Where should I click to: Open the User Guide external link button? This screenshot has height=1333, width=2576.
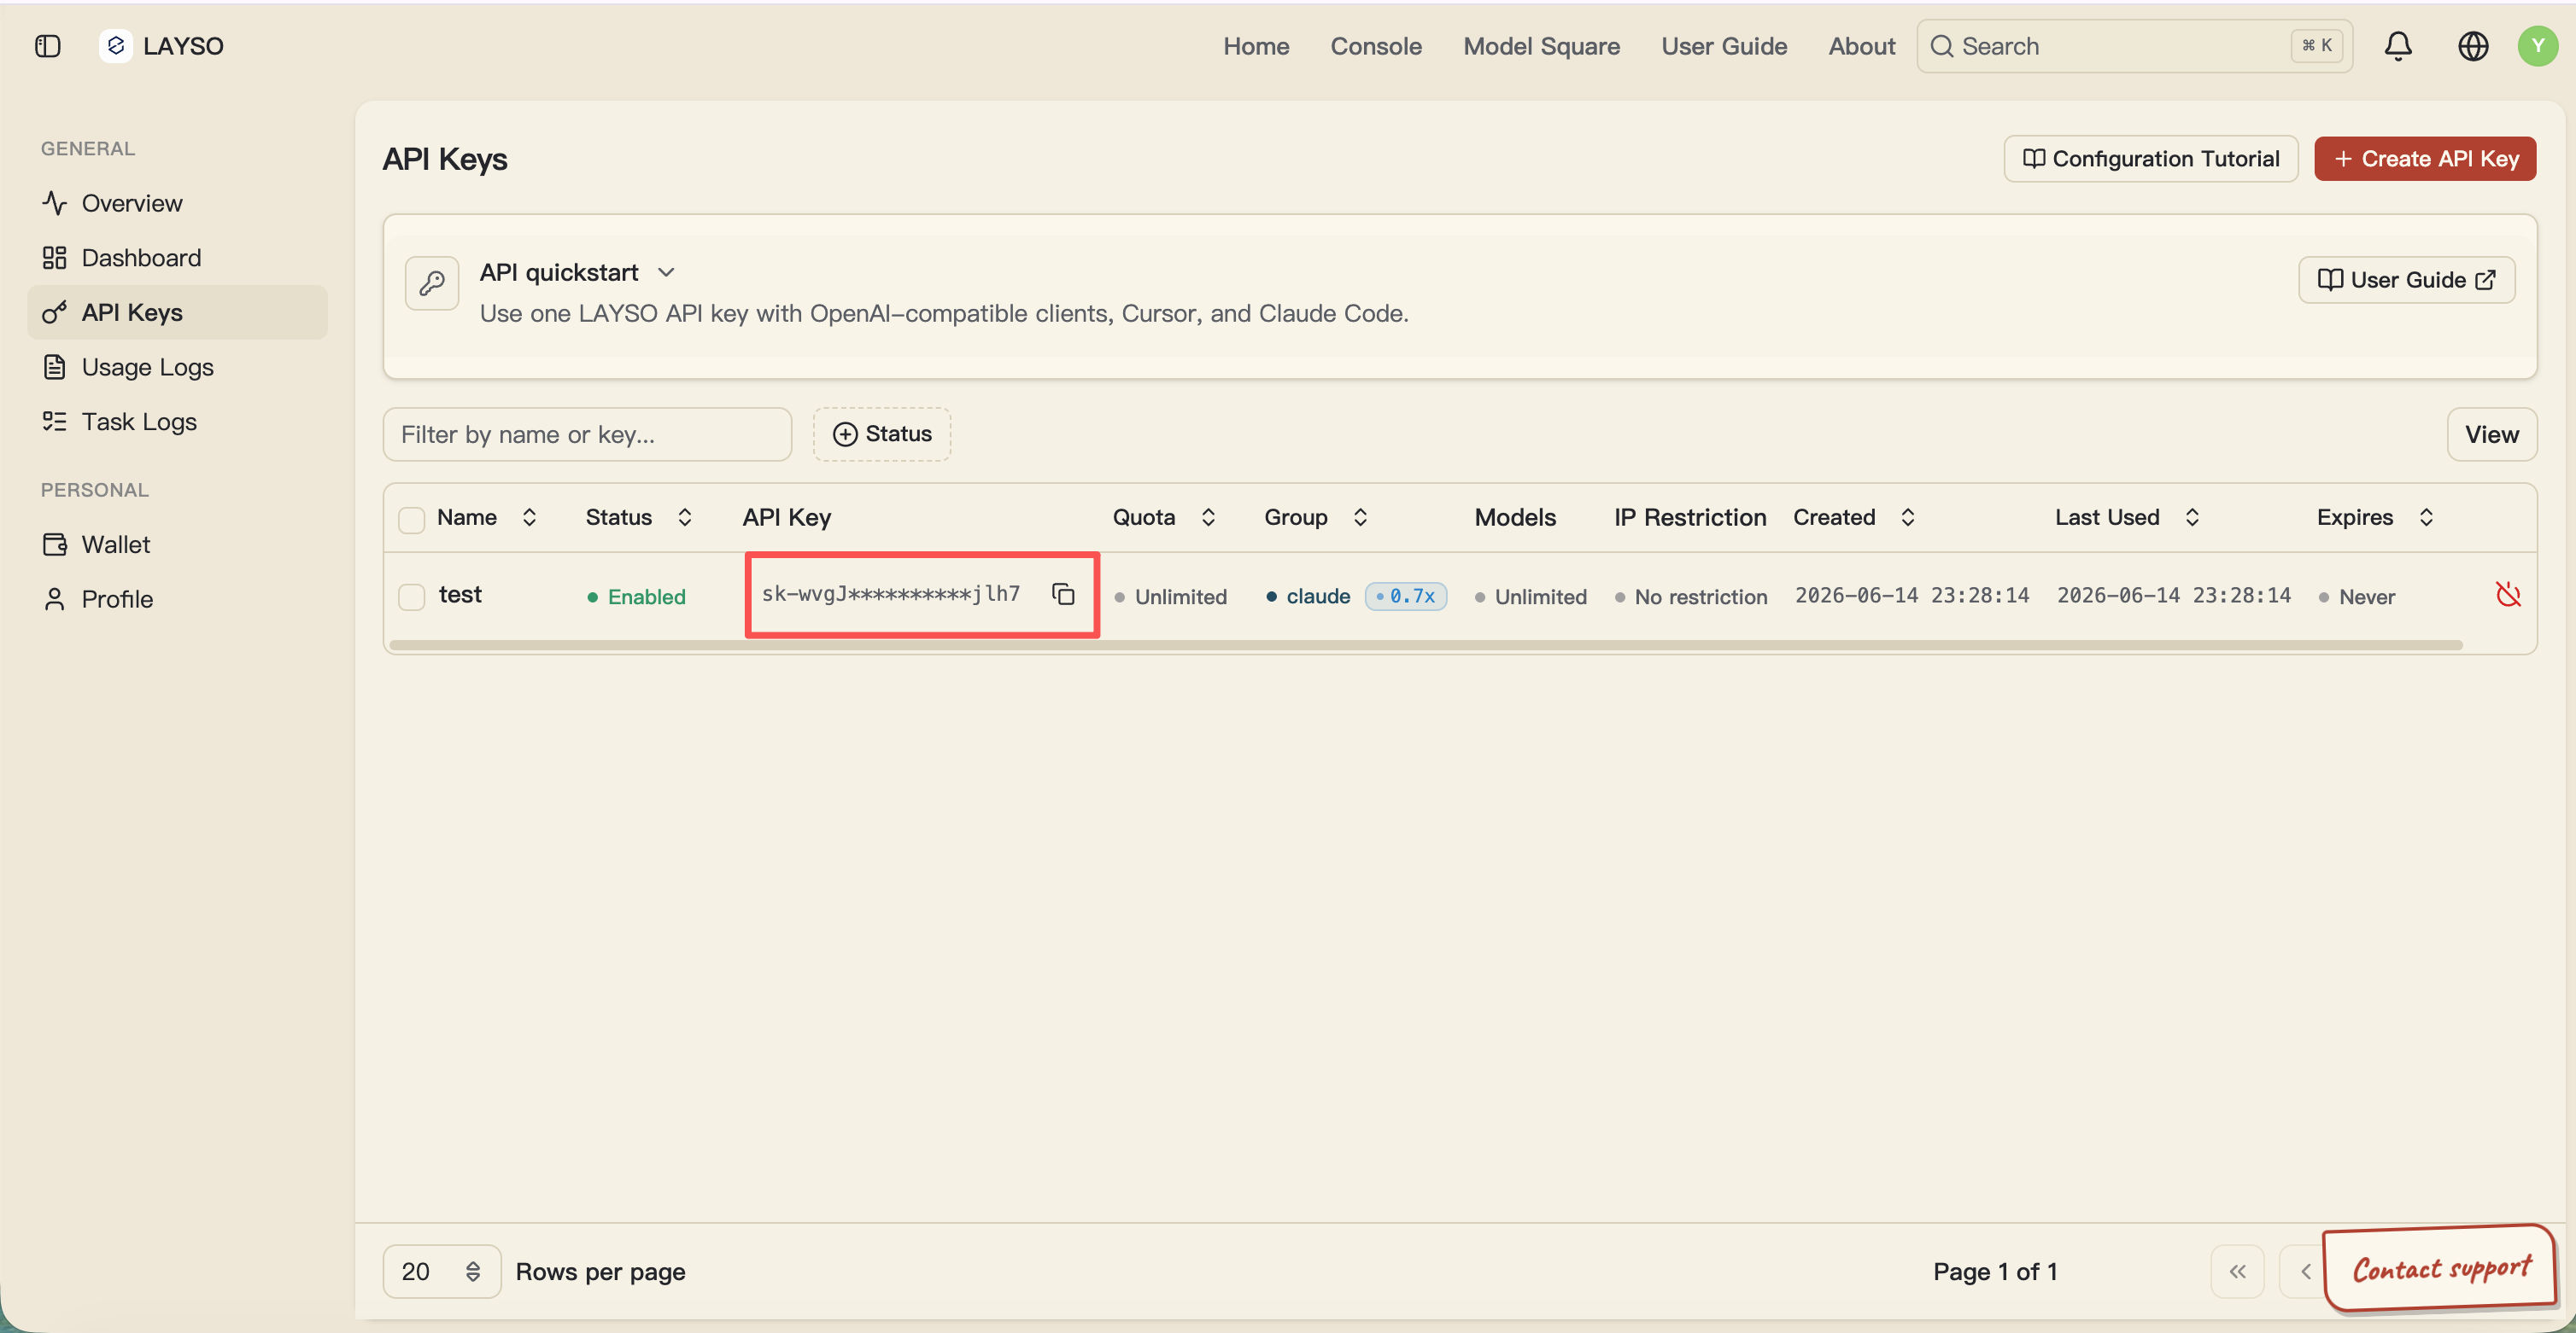[x=2406, y=280]
